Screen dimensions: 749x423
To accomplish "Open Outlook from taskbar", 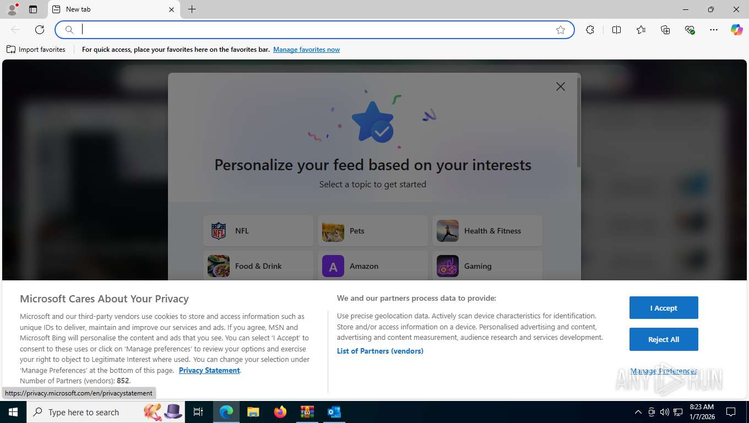I will click(334, 412).
